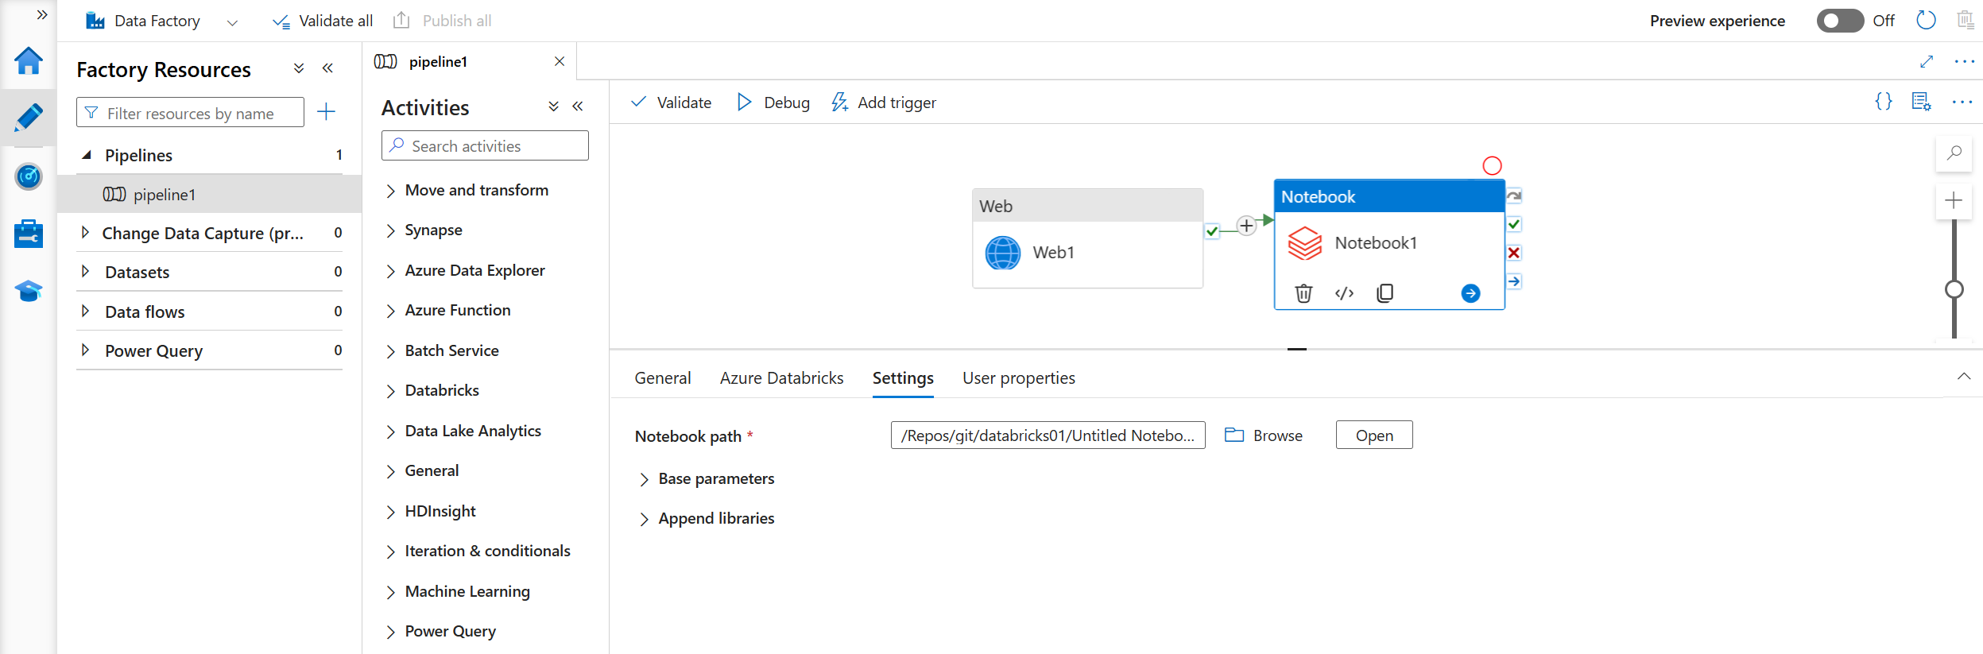Start a Debug run
Viewport: 1983px width, 654px height.
(773, 103)
